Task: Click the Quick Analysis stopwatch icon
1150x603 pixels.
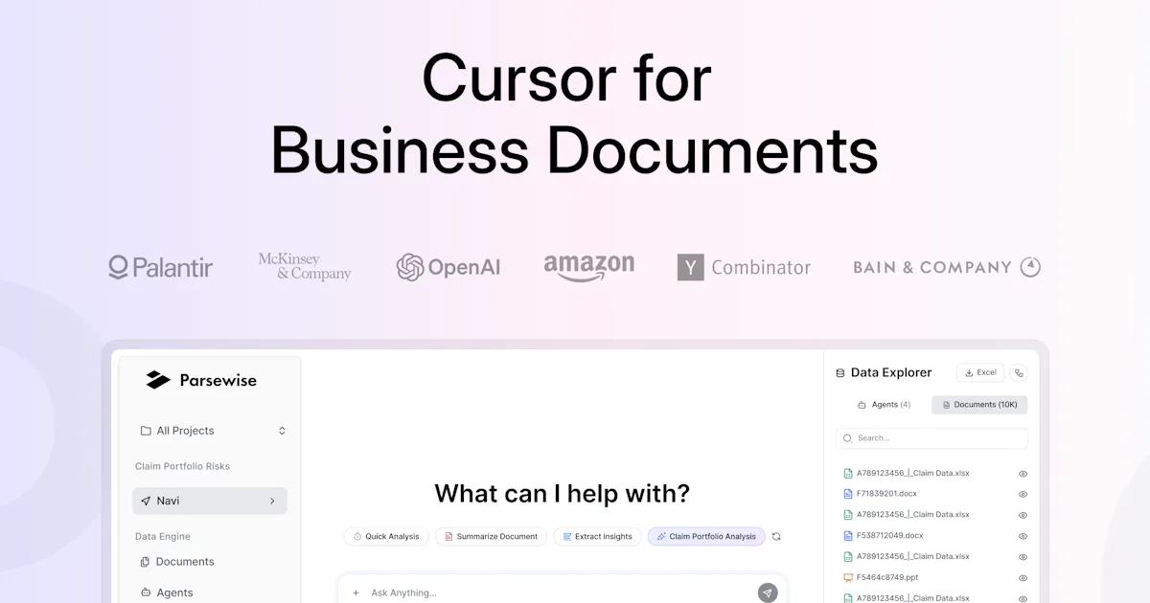Action: [x=357, y=537]
